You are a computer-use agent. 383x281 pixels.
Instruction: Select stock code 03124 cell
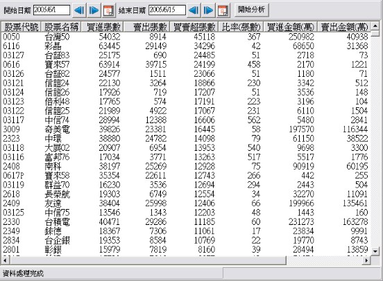coord(13,92)
